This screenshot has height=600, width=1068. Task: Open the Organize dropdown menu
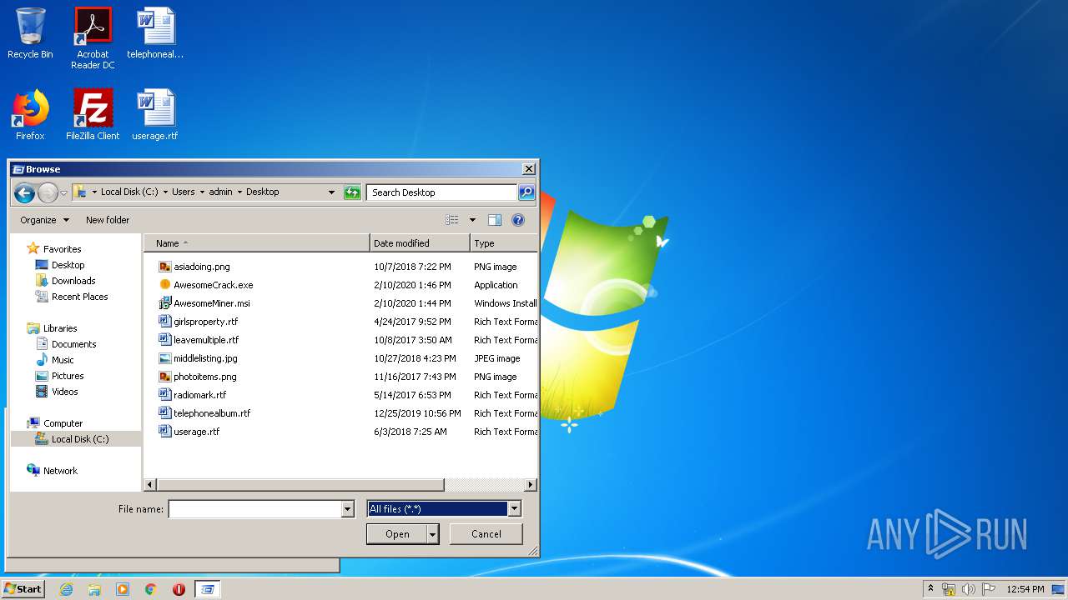45,220
